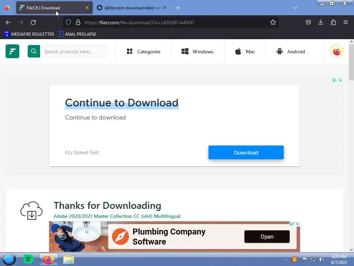The width and height of the screenshot is (354, 266).
Task: Open the Windows Start orb
Action: tap(9, 259)
